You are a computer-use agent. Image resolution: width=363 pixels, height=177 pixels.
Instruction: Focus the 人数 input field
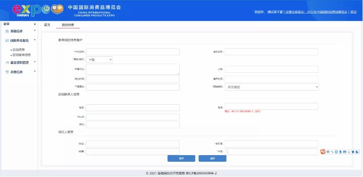(271, 69)
